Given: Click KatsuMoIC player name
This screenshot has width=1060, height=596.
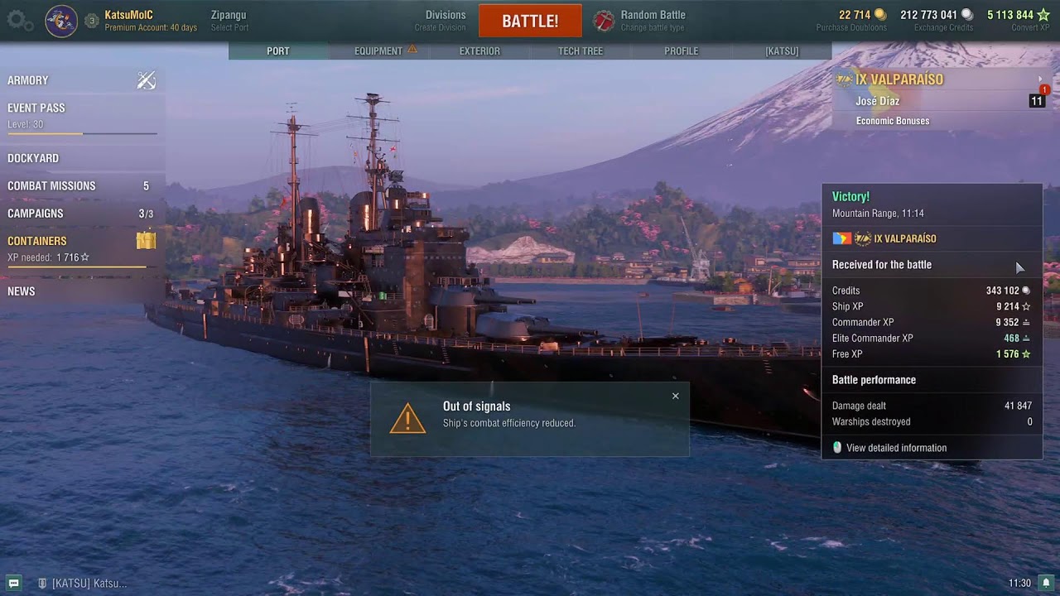Looking at the screenshot, I should (x=128, y=15).
